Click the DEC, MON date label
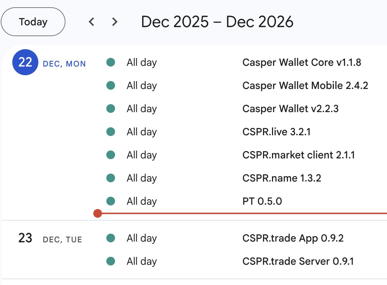Screen dimensions: 387x285 64,64
